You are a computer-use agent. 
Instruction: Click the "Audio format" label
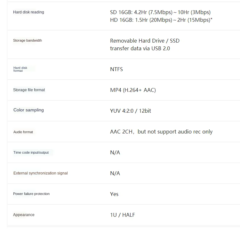click(x=23, y=132)
